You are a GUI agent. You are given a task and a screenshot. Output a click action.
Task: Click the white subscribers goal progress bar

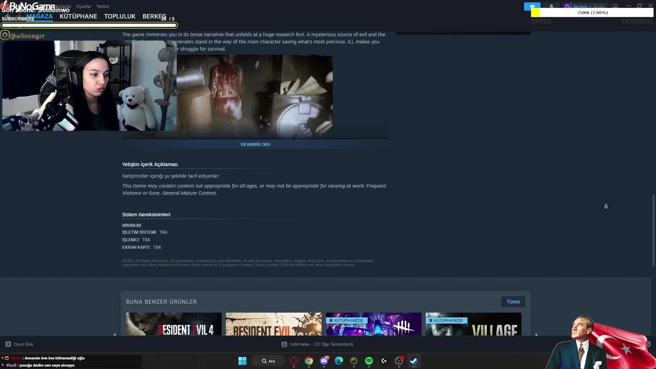pos(89,25)
